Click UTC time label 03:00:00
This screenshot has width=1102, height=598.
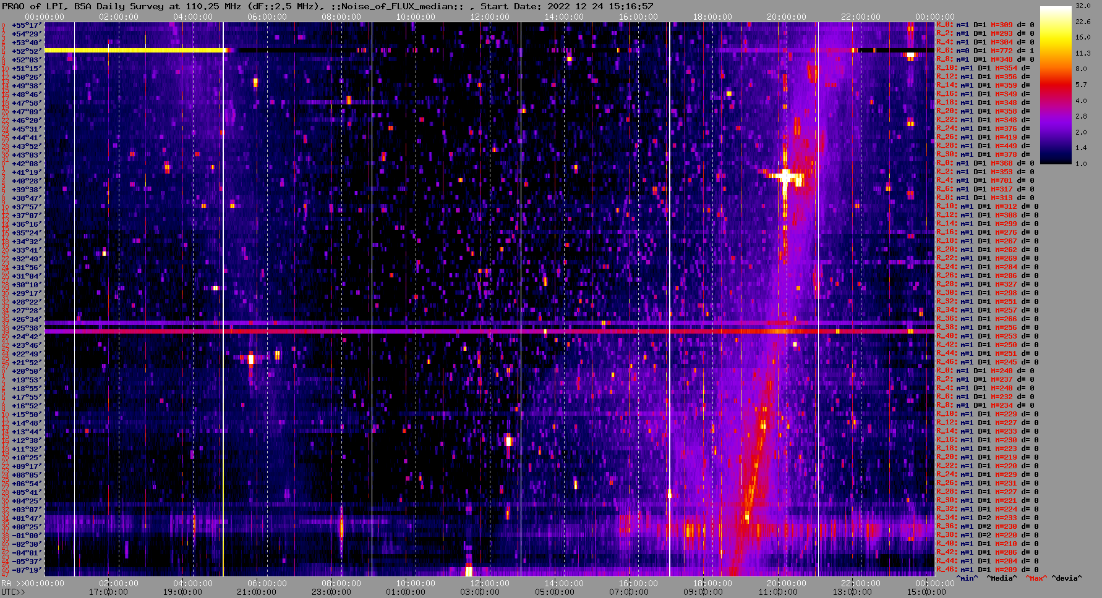coord(479,592)
